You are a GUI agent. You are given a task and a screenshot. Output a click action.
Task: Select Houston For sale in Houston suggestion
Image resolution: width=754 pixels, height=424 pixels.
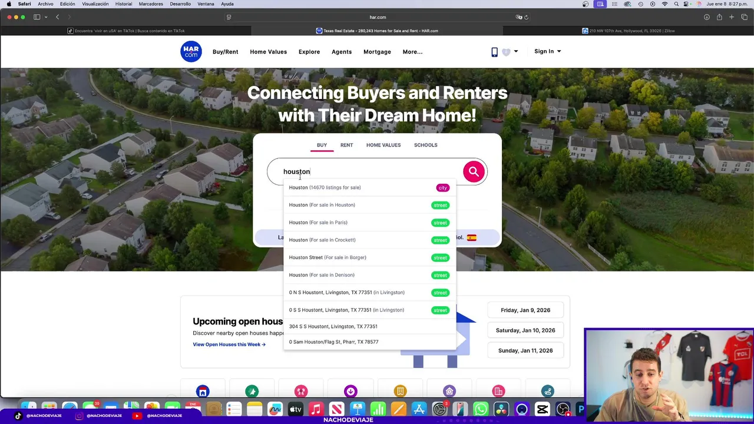370,205
